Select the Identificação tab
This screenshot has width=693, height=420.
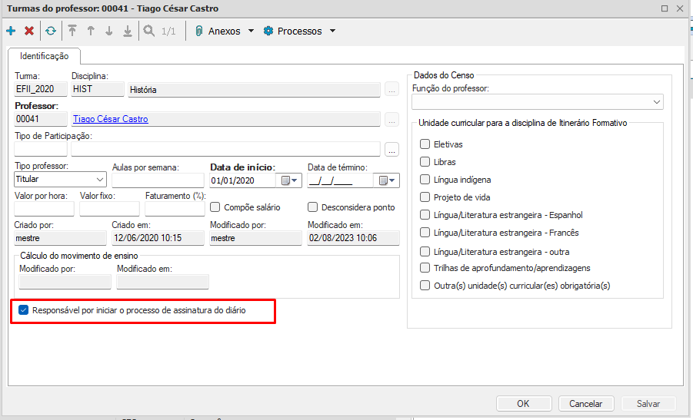point(45,56)
